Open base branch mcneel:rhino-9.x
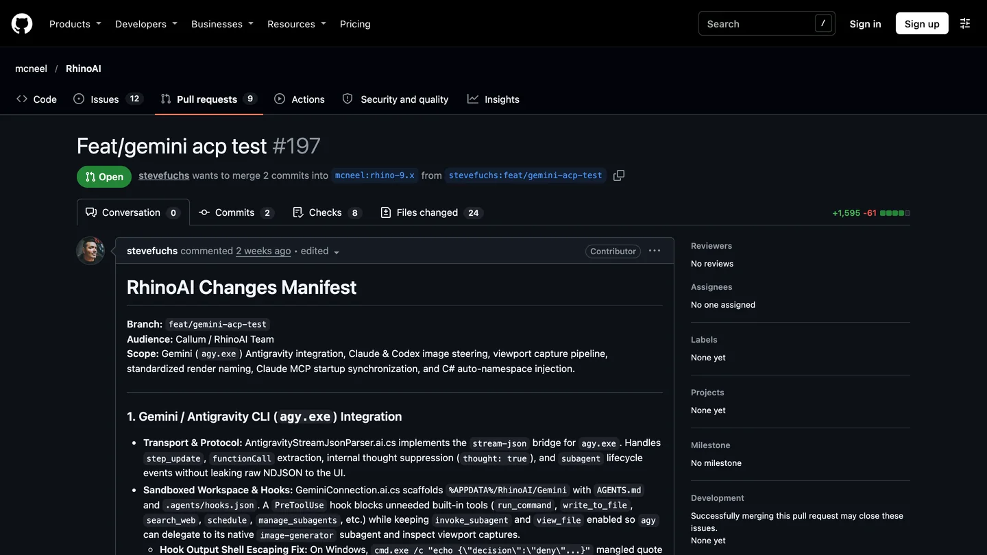This screenshot has height=555, width=987. pos(375,175)
